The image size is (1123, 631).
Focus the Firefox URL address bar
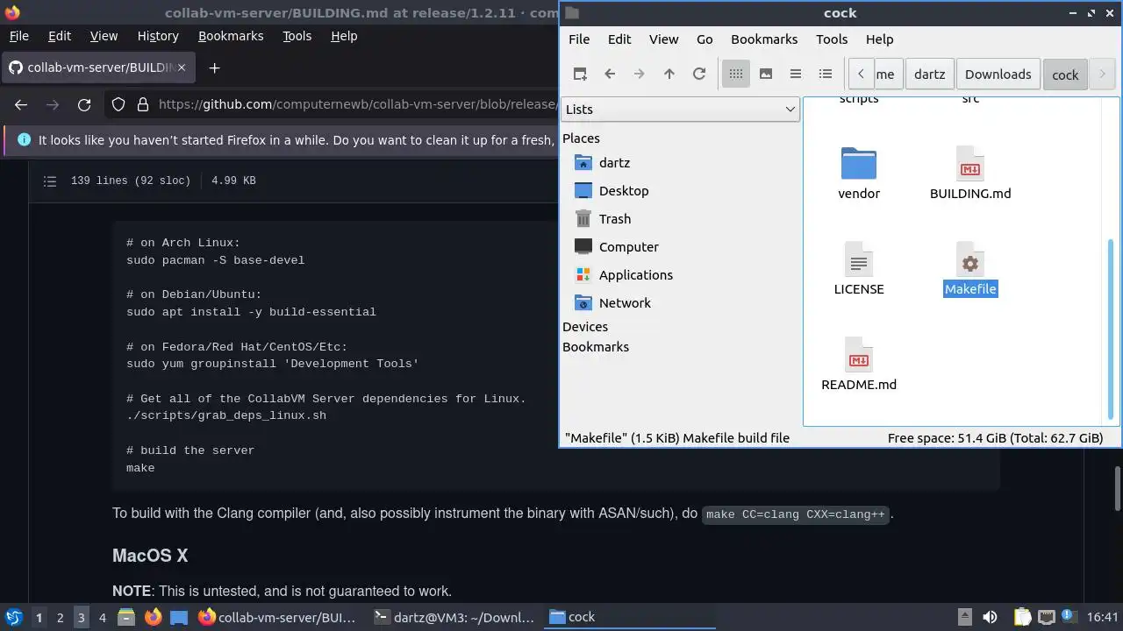click(356, 105)
